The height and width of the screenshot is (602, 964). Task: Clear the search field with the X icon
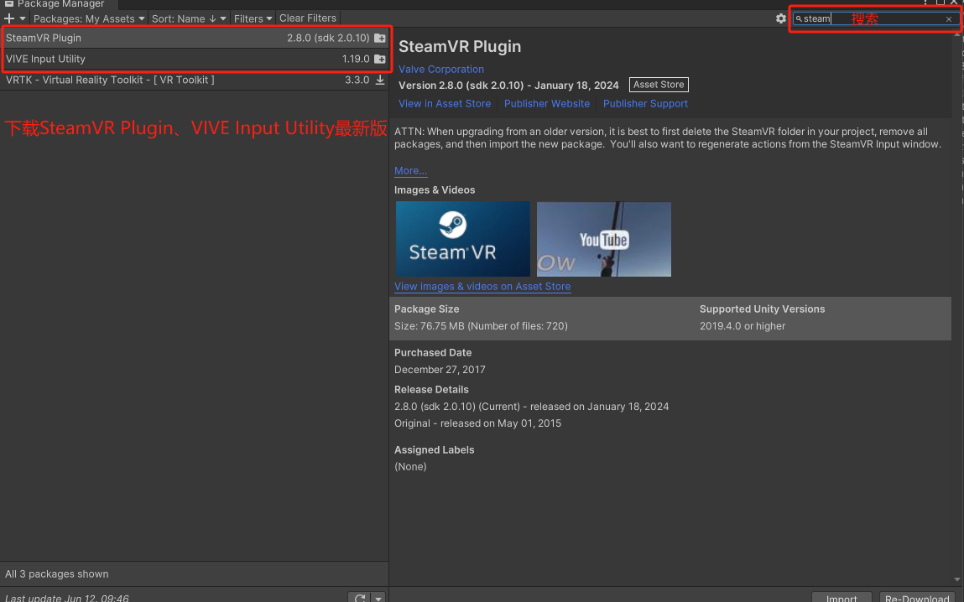pyautogui.click(x=949, y=19)
